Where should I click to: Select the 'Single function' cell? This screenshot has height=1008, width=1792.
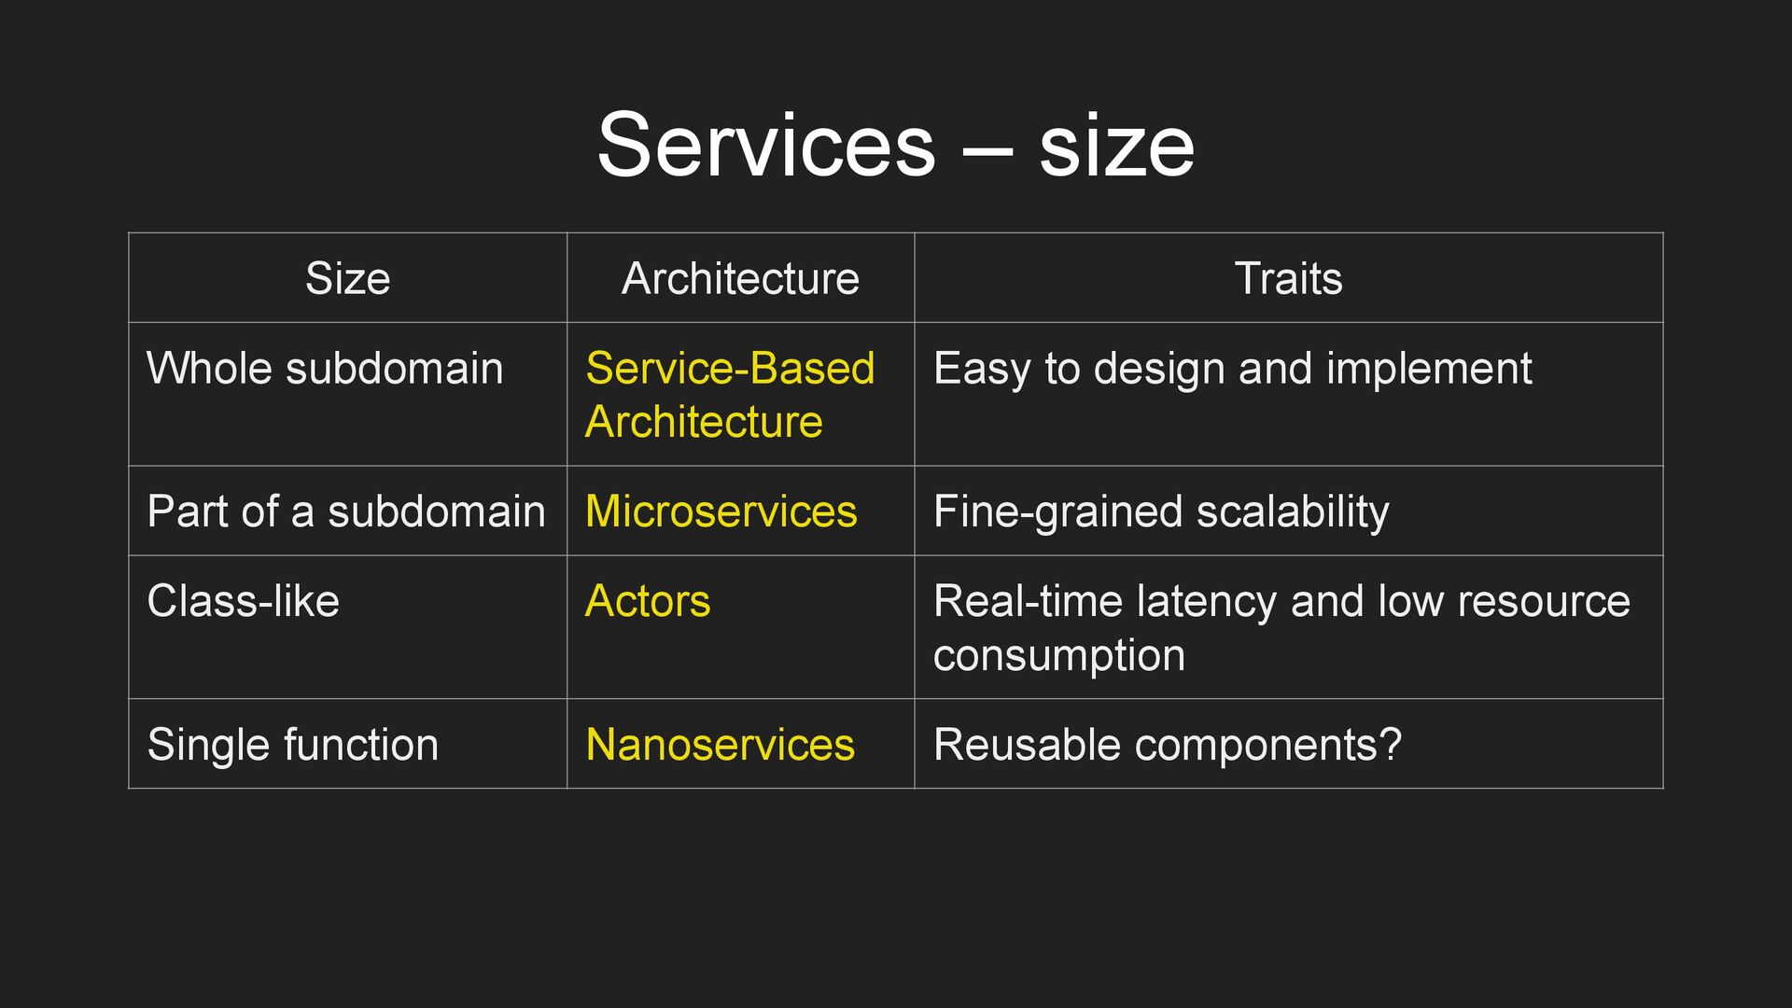pyautogui.click(x=292, y=745)
